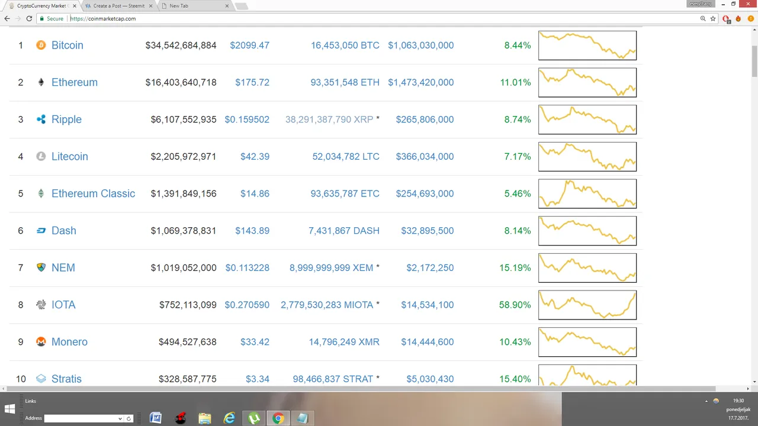This screenshot has height=426, width=758.
Task: Click Stratis market cap $328,587,775
Action: 187,379
